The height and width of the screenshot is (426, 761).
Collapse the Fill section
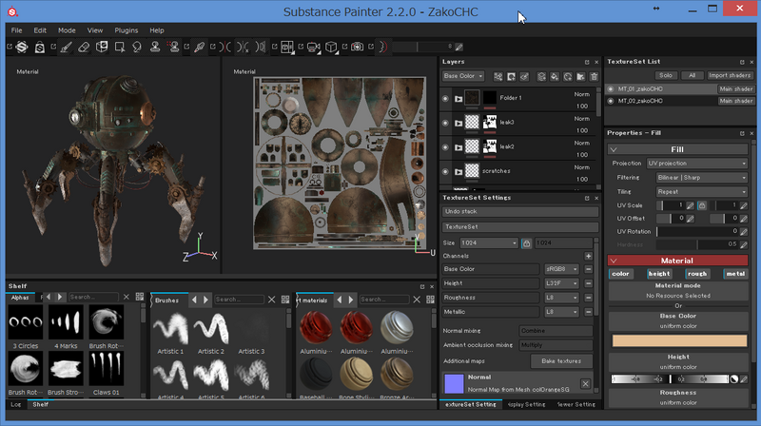tap(614, 149)
